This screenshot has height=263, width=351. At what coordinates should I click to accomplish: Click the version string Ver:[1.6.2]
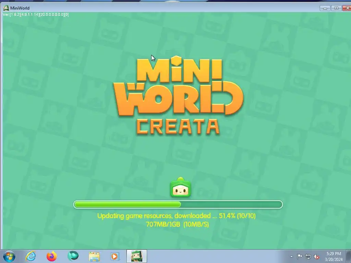tap(36, 14)
